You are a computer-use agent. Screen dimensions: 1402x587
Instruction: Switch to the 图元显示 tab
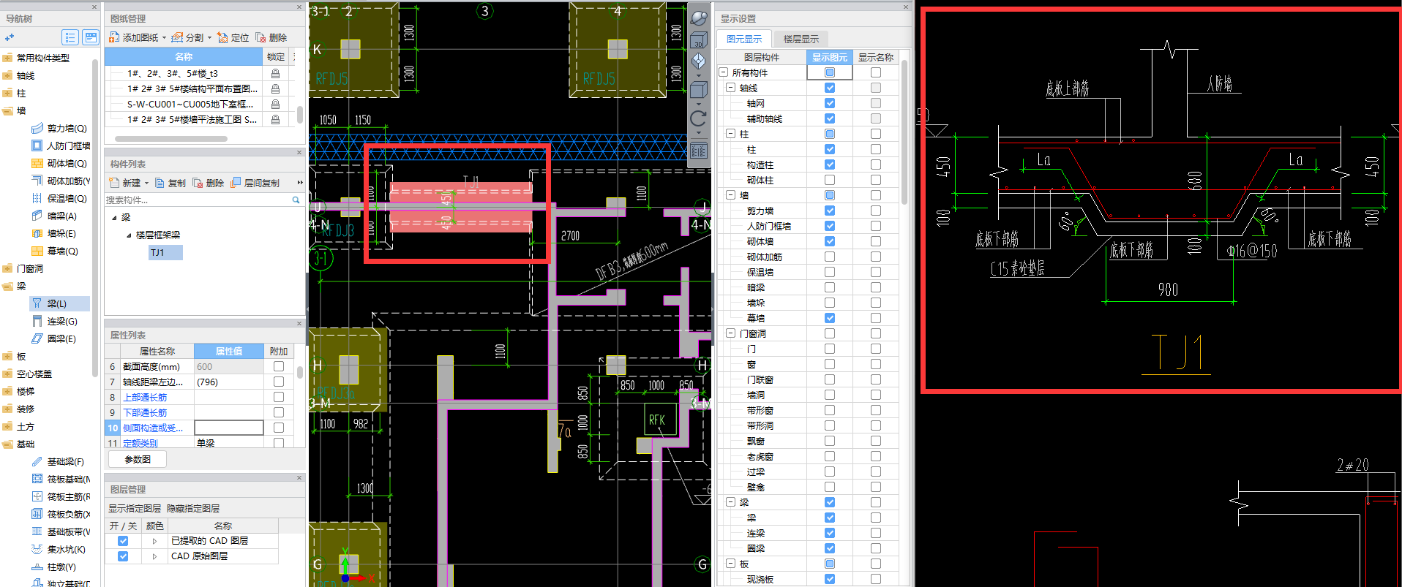coord(744,39)
